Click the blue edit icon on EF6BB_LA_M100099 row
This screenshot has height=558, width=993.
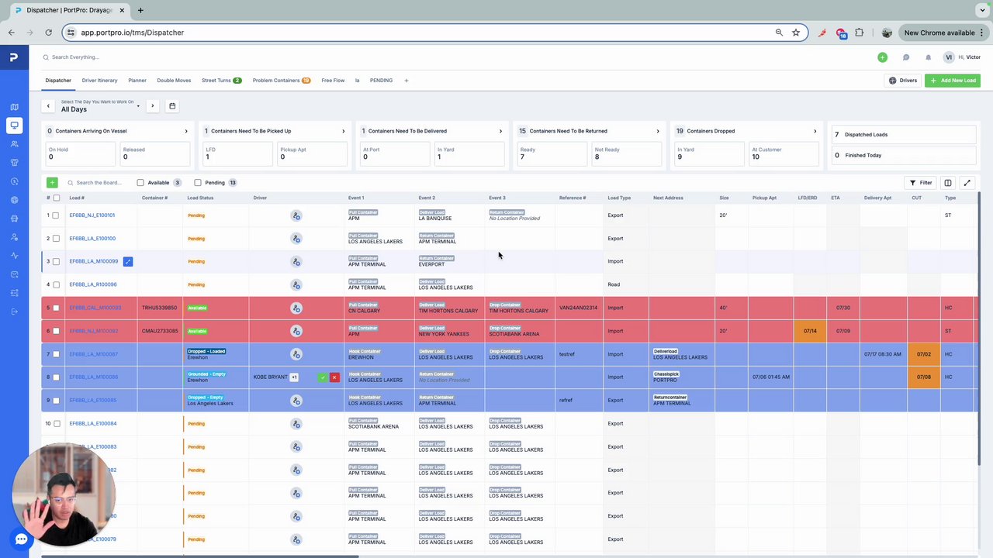pos(128,261)
